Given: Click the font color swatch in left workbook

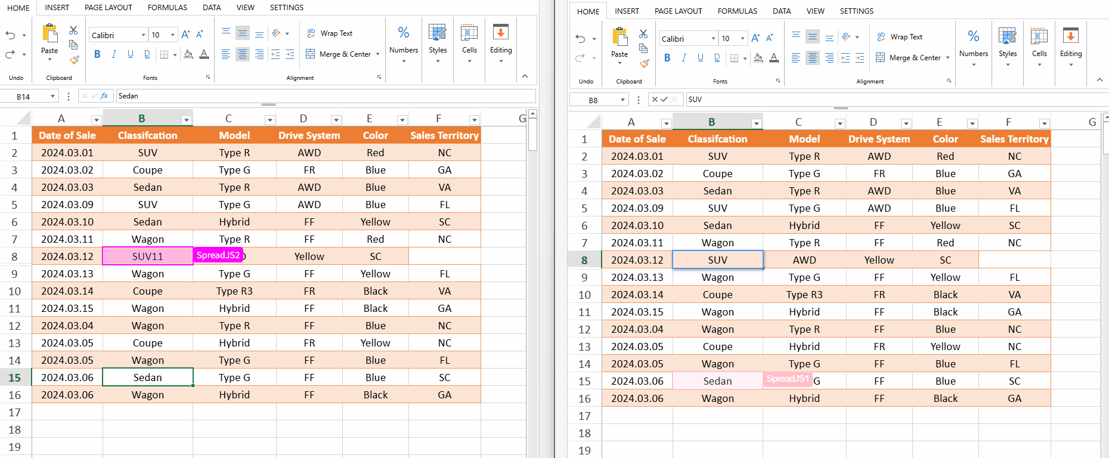Looking at the screenshot, I should coord(204,54).
